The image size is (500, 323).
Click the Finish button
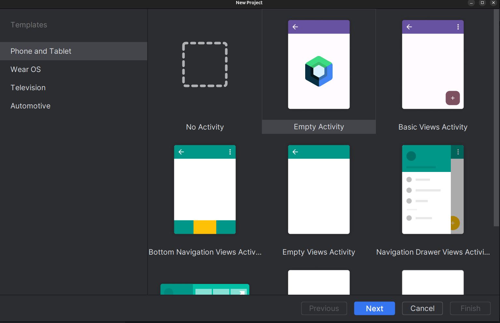click(x=470, y=308)
